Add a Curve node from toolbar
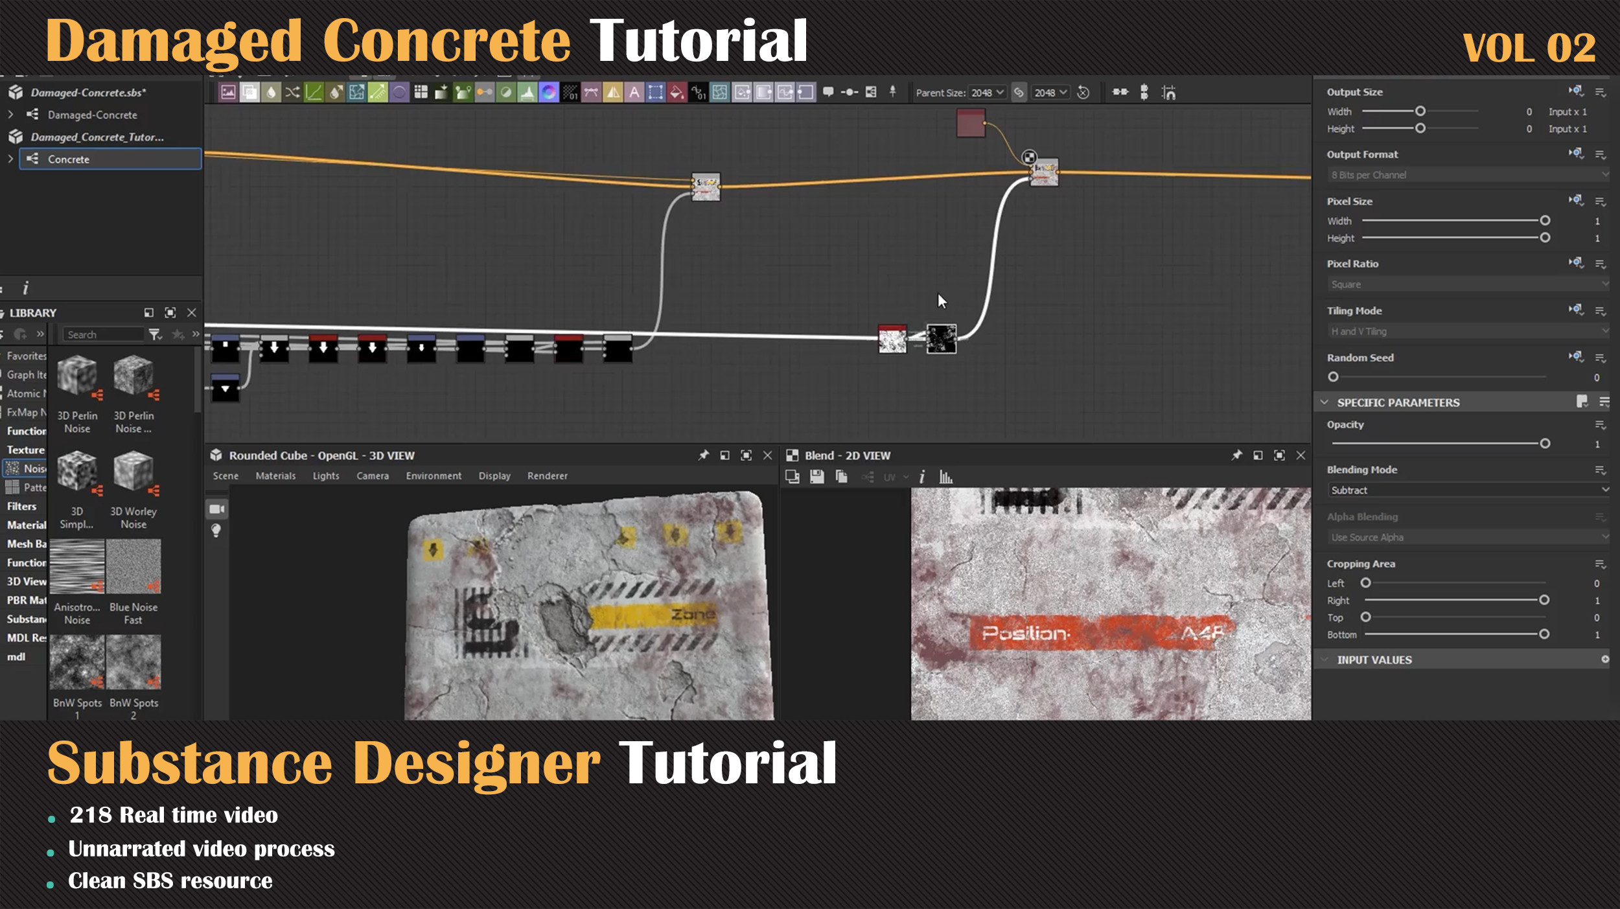The image size is (1620, 909). [x=314, y=93]
